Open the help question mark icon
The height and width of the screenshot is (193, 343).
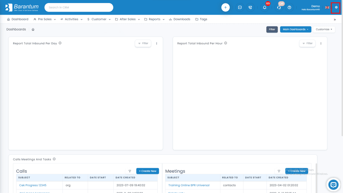click(289, 7)
